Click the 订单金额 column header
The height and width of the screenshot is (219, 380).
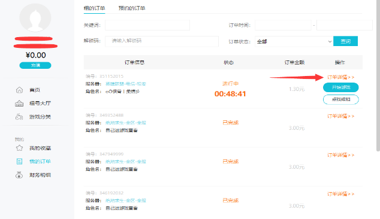(x=294, y=62)
